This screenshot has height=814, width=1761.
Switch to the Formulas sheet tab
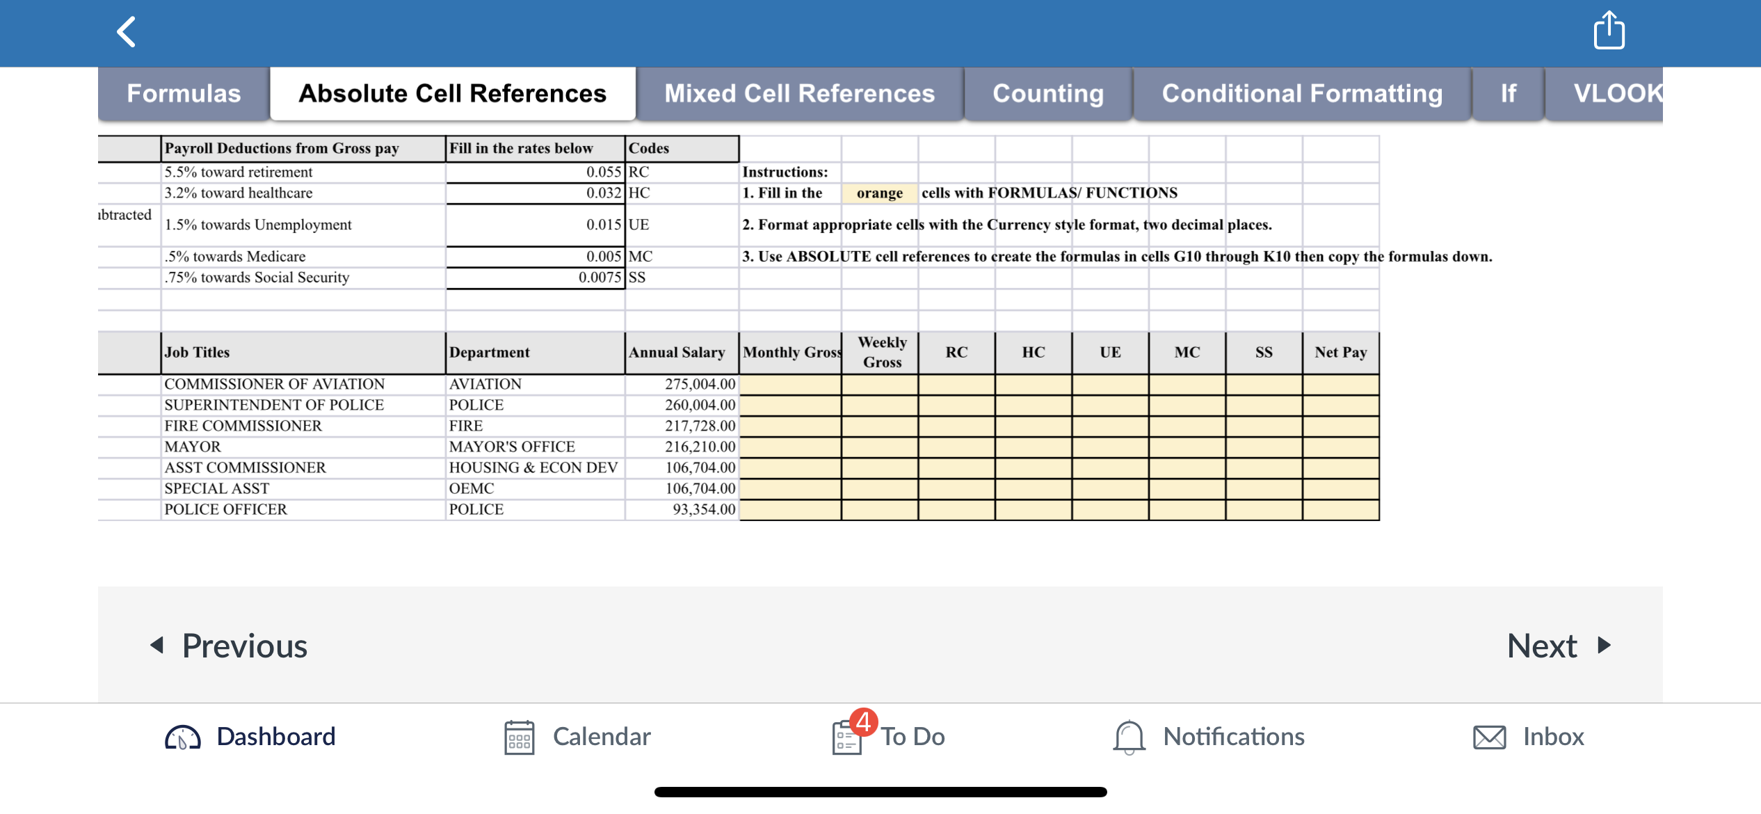[x=183, y=93]
